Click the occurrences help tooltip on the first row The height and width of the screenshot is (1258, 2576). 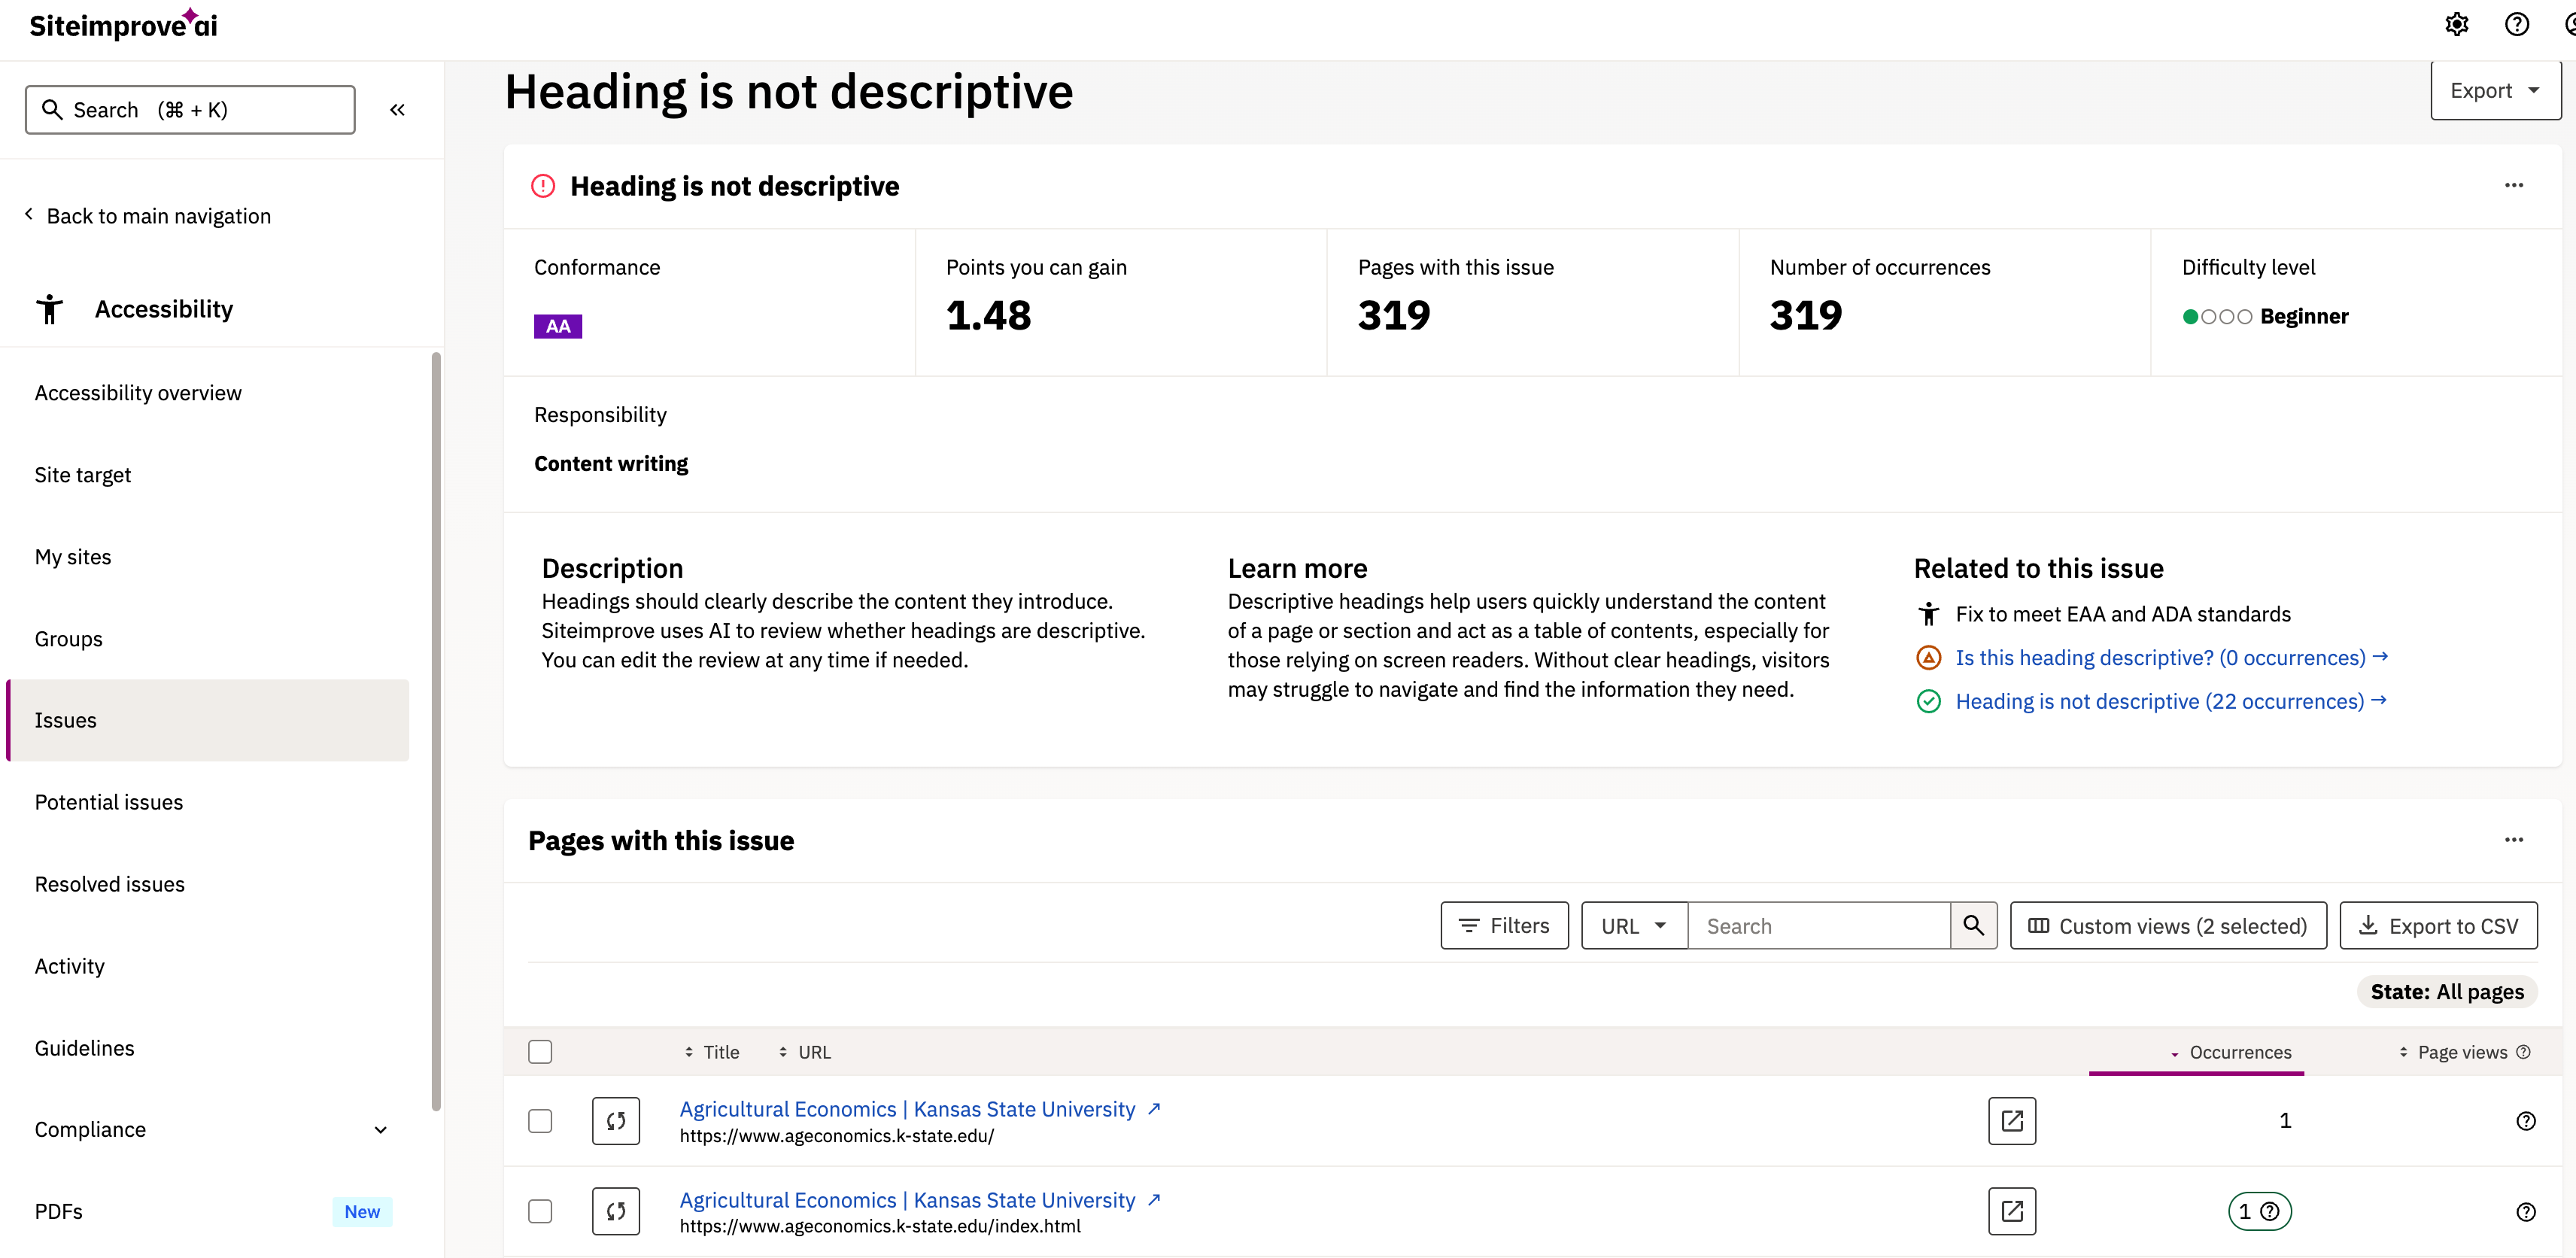pyautogui.click(x=2527, y=1120)
